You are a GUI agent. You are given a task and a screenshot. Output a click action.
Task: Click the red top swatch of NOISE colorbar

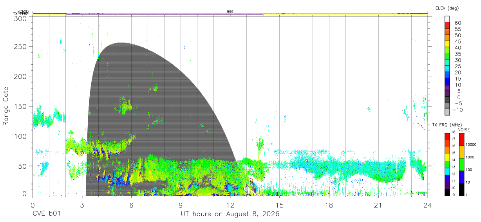[462, 139]
